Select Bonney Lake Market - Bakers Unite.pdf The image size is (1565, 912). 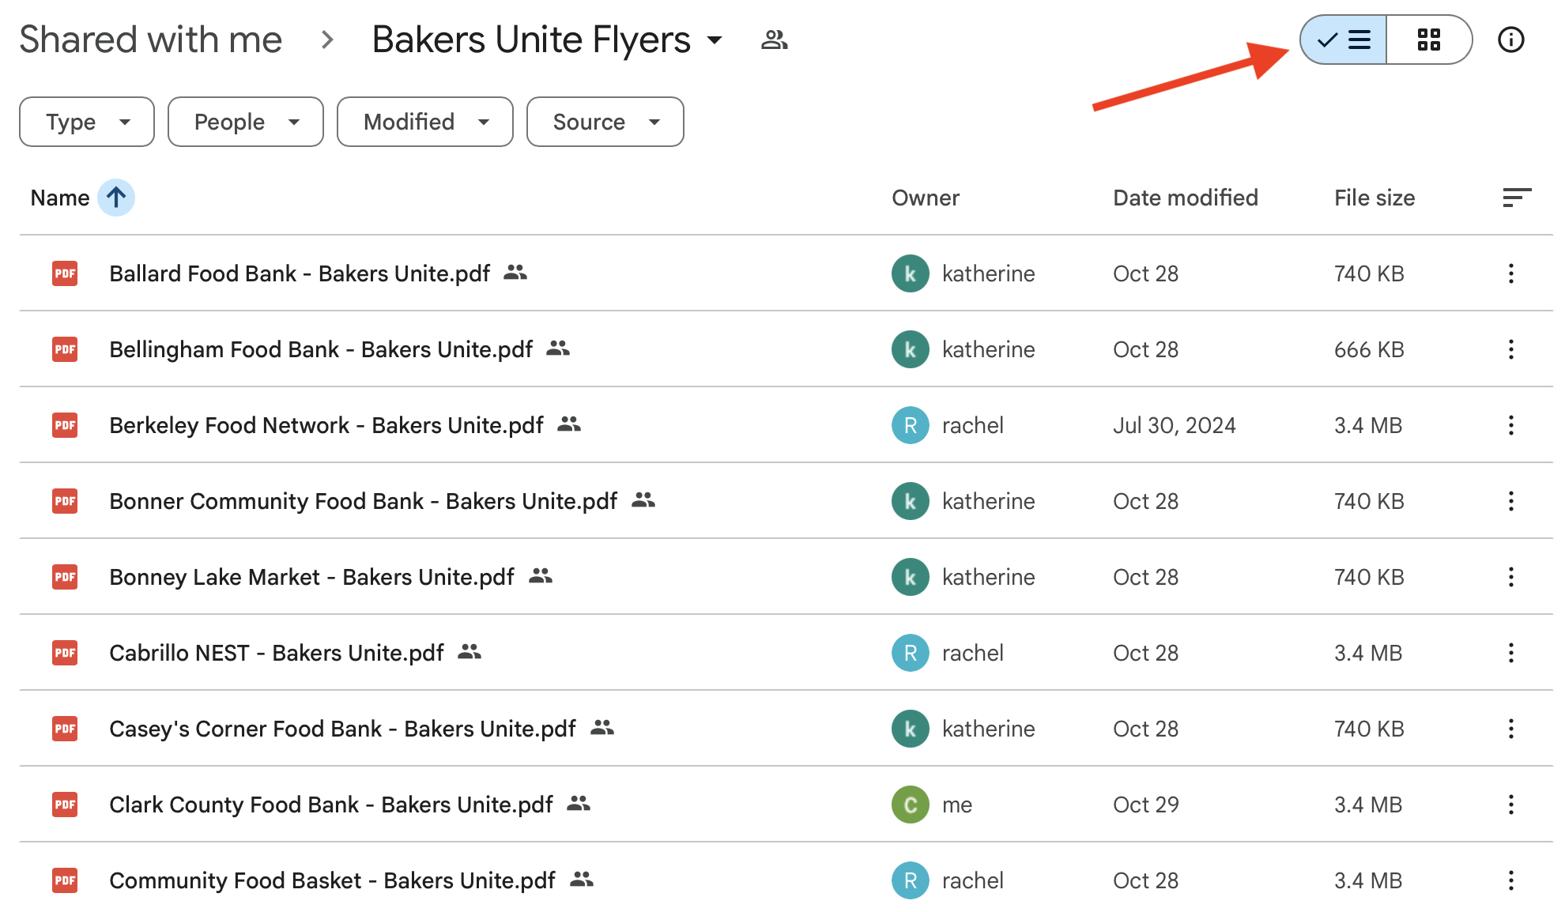[311, 577]
